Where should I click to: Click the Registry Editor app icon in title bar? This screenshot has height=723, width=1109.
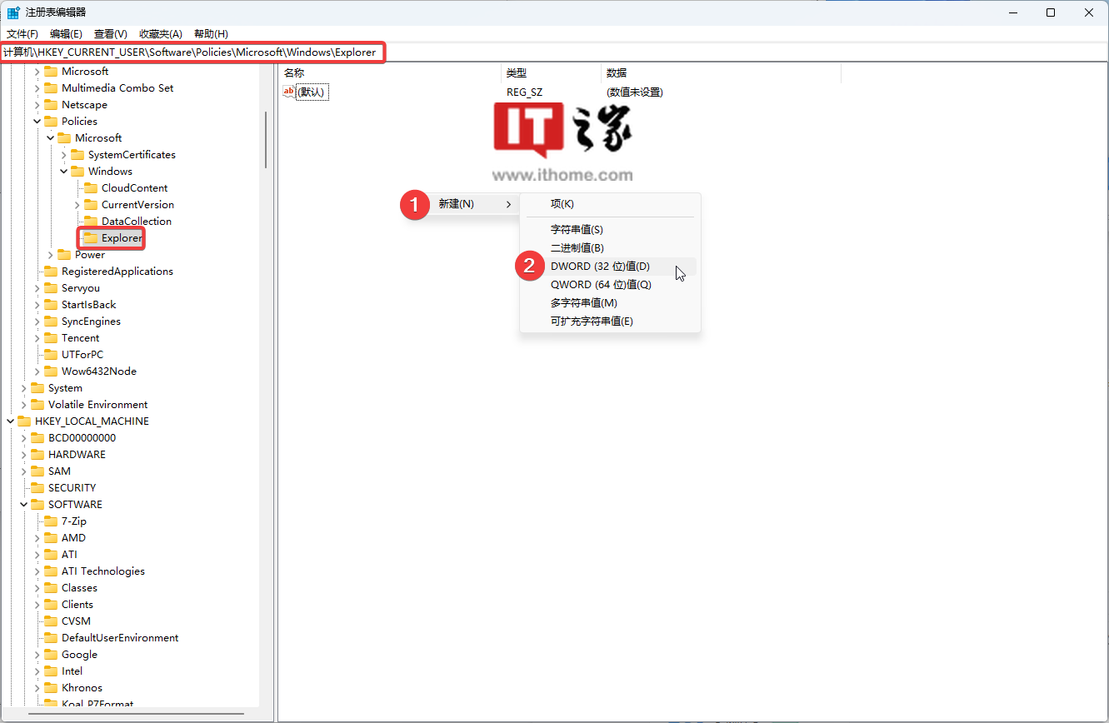click(x=13, y=12)
